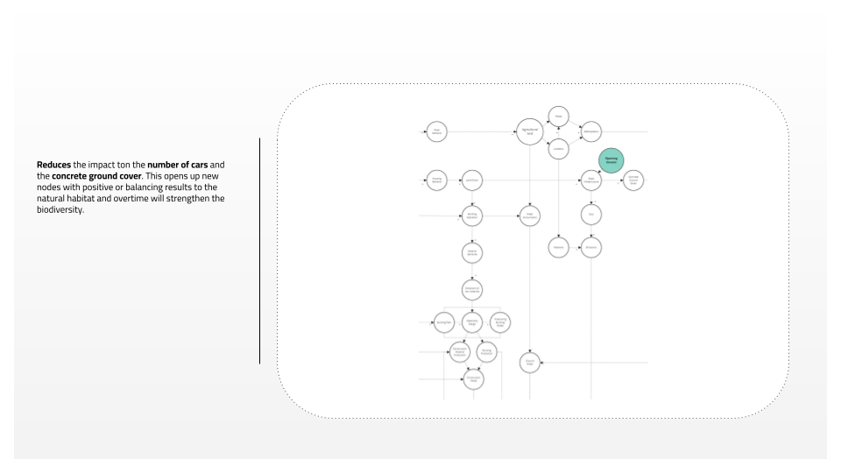This screenshot has height=473, width=841.
Task: Select the Housing Demand node
Action: [x=436, y=180]
